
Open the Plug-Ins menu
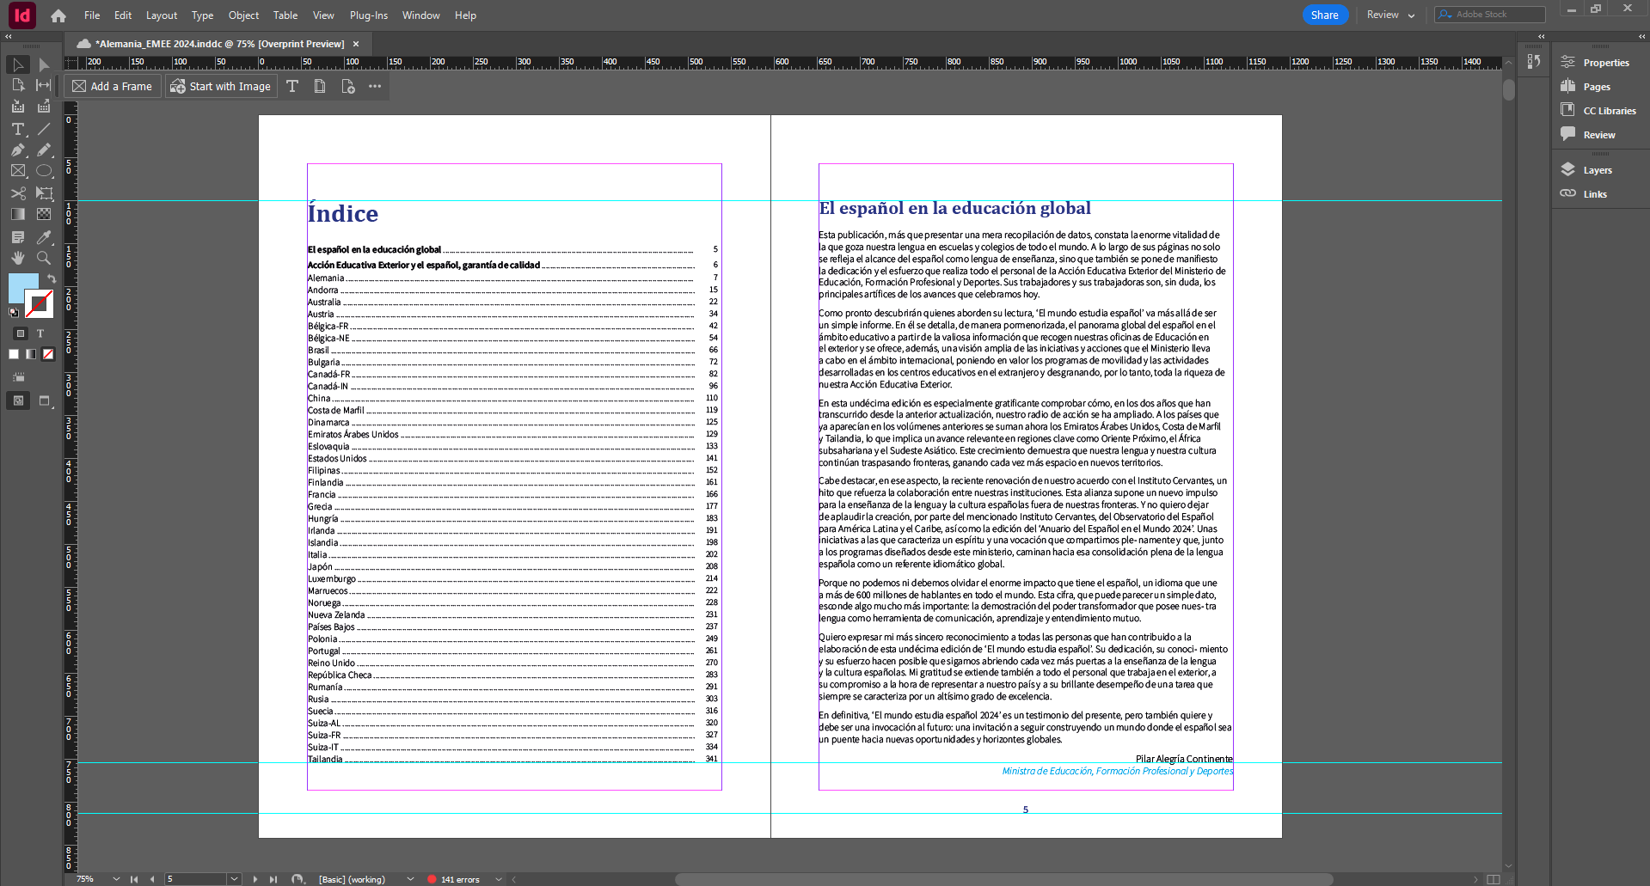coord(368,15)
